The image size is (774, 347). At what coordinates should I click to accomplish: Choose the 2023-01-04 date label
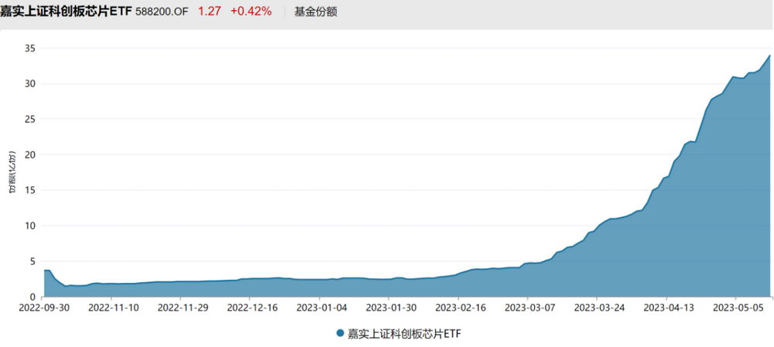(x=321, y=307)
